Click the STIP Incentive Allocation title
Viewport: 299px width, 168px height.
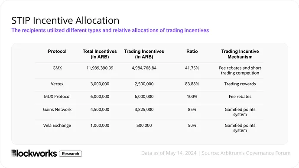pos(65,20)
